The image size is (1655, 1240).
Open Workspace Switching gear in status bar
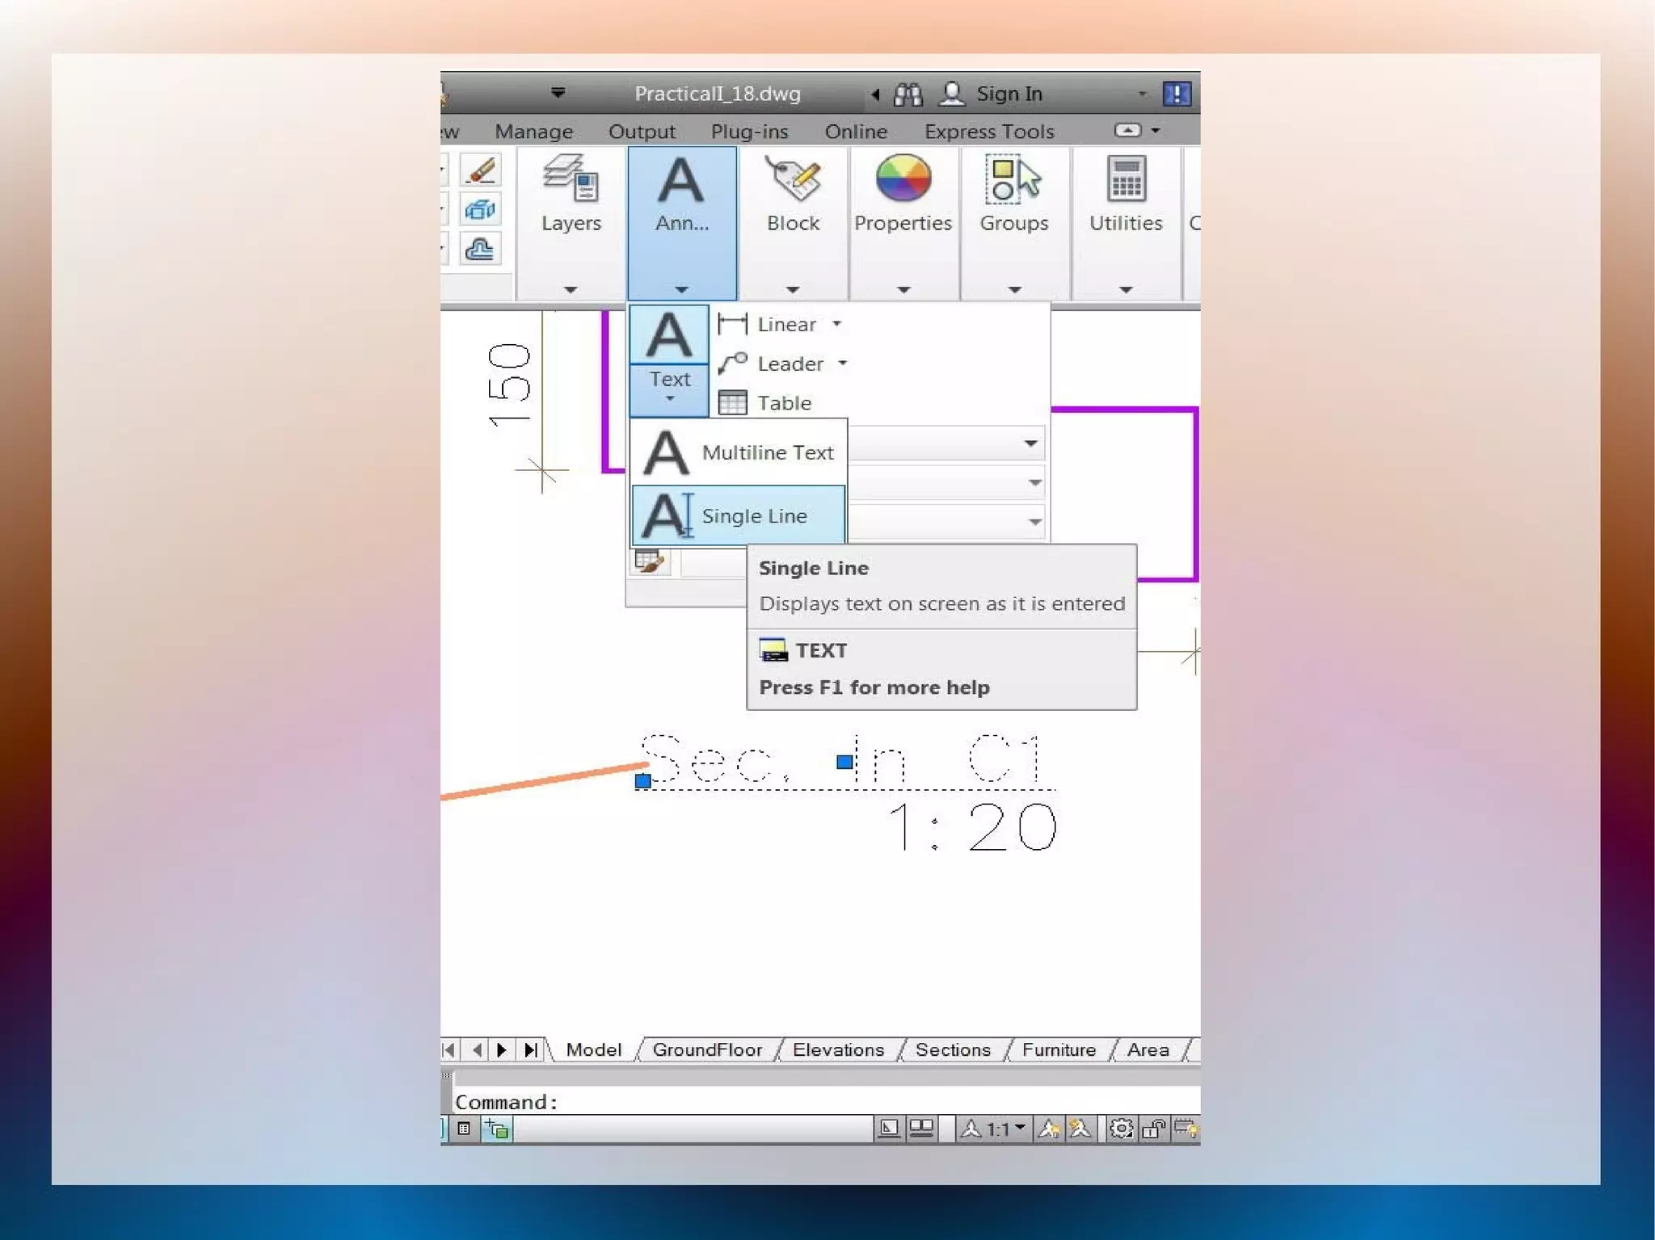point(1121,1129)
